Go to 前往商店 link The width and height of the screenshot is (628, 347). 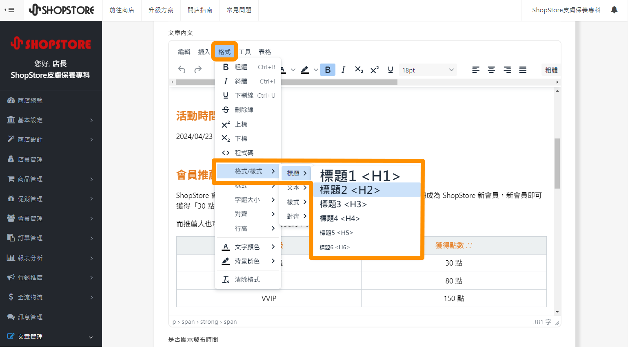pyautogui.click(x=122, y=10)
